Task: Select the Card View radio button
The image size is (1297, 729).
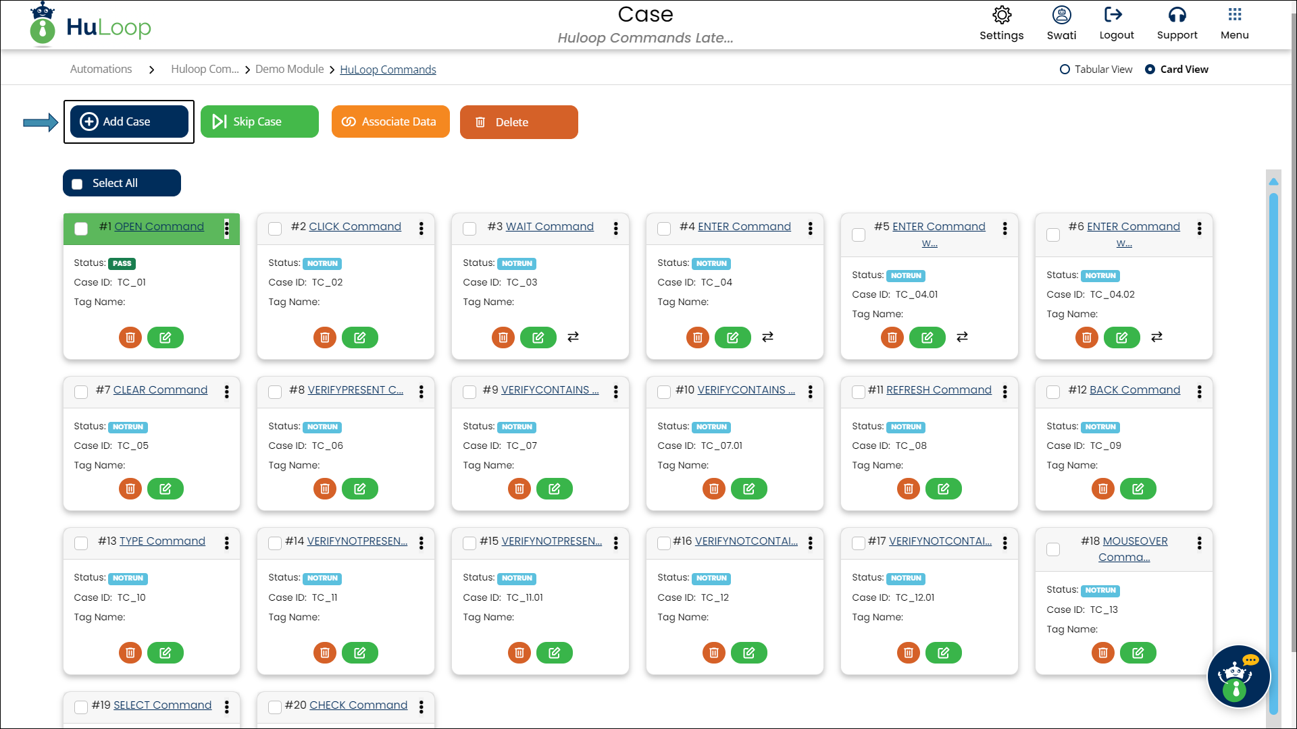Action: click(1150, 70)
